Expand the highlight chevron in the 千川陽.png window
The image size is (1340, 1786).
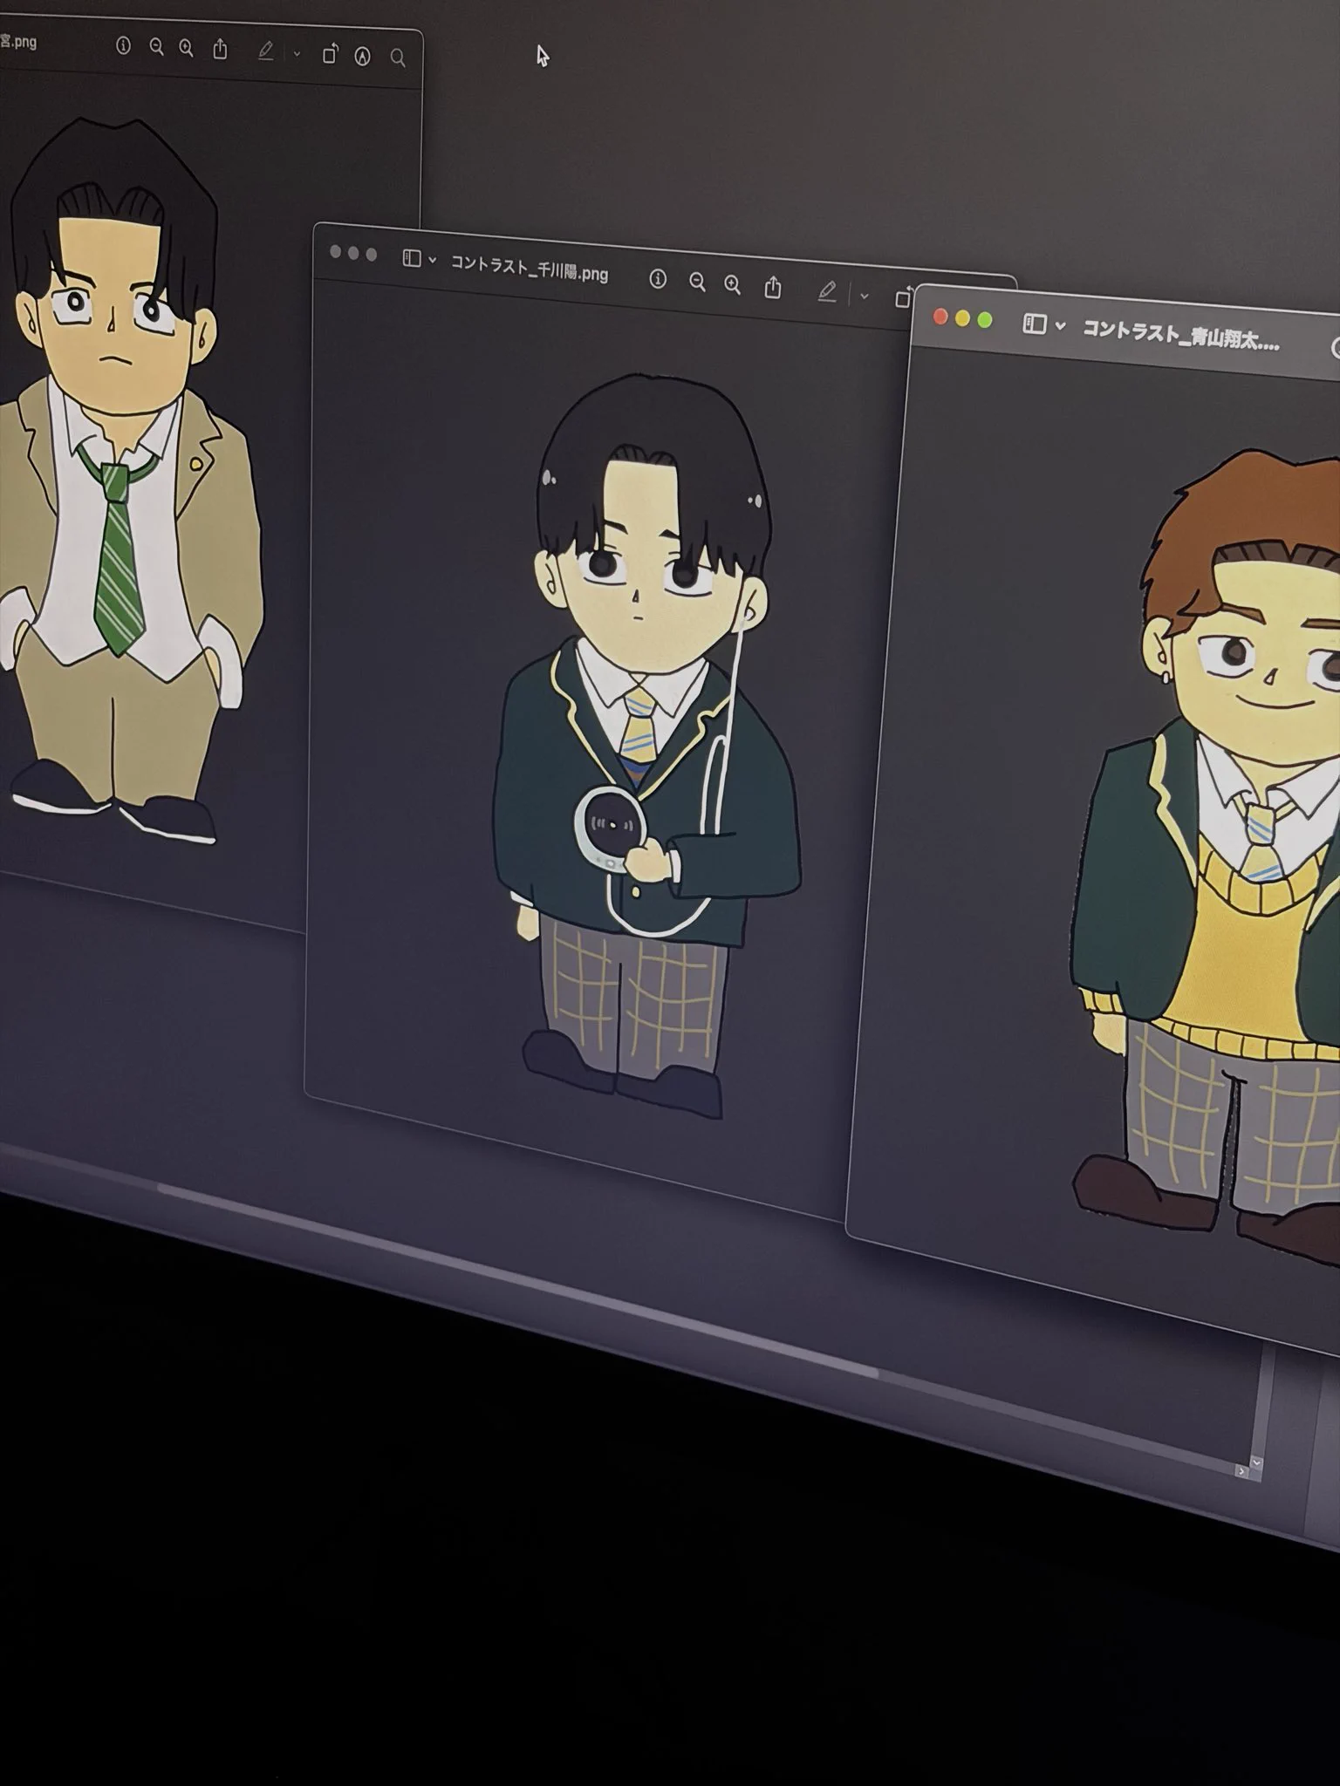click(864, 296)
